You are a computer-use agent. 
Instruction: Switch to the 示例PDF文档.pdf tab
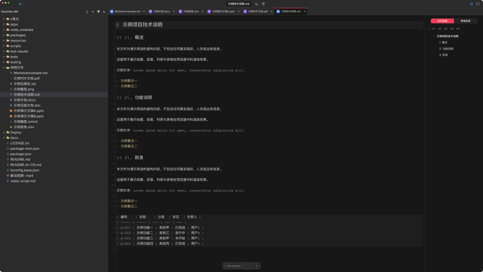(x=258, y=11)
